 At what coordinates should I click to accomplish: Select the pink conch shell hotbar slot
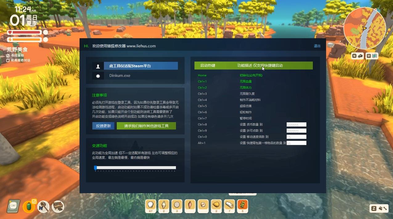click(190, 206)
